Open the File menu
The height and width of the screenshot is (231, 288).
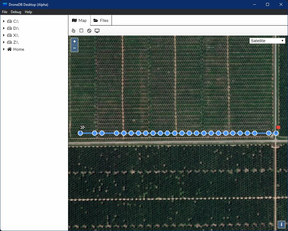click(x=5, y=12)
